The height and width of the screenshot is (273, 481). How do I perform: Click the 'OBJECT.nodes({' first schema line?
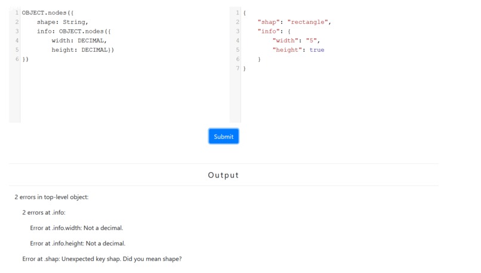[48, 13]
